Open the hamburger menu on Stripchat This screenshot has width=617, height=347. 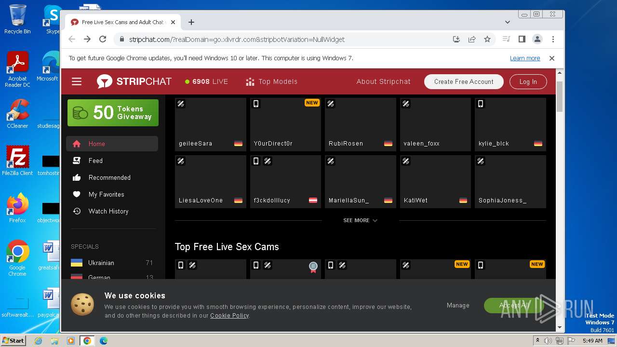pyautogui.click(x=77, y=81)
